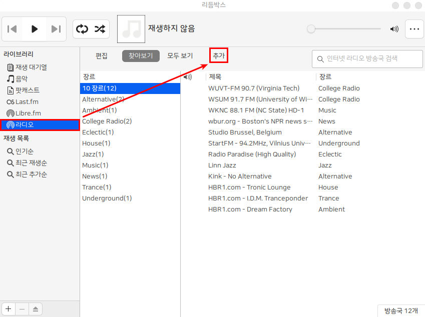Click the 편집 edit button

[x=102, y=55]
